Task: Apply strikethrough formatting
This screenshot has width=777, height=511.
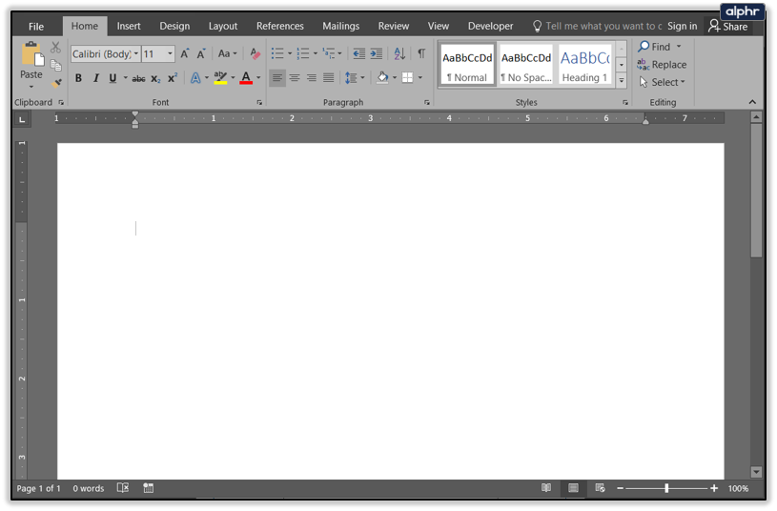Action: (x=138, y=78)
